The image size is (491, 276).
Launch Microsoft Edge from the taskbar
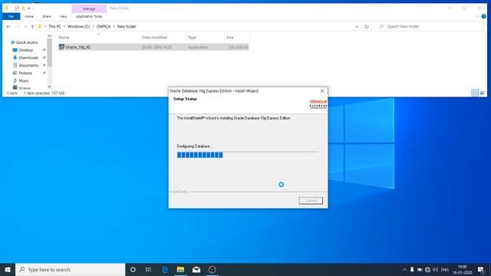165,269
